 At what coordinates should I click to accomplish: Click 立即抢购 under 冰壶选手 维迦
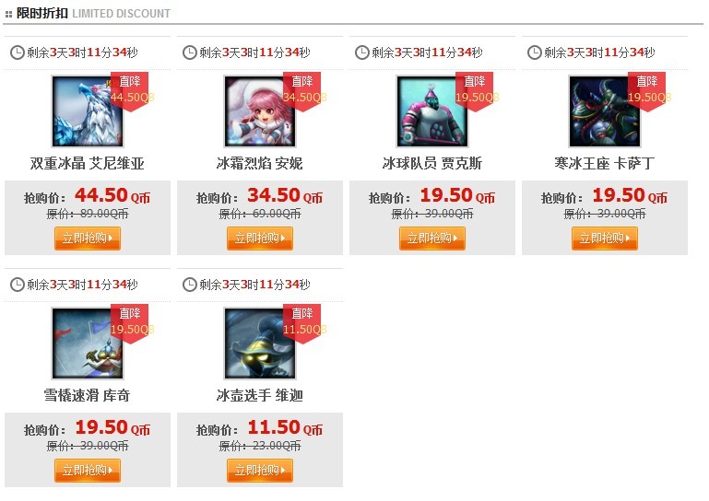click(260, 471)
